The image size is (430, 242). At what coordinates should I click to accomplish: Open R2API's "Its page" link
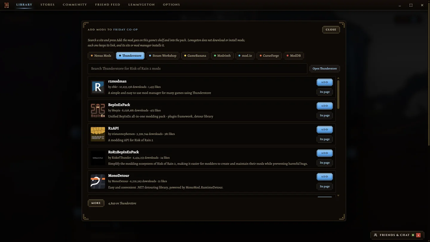click(x=325, y=139)
